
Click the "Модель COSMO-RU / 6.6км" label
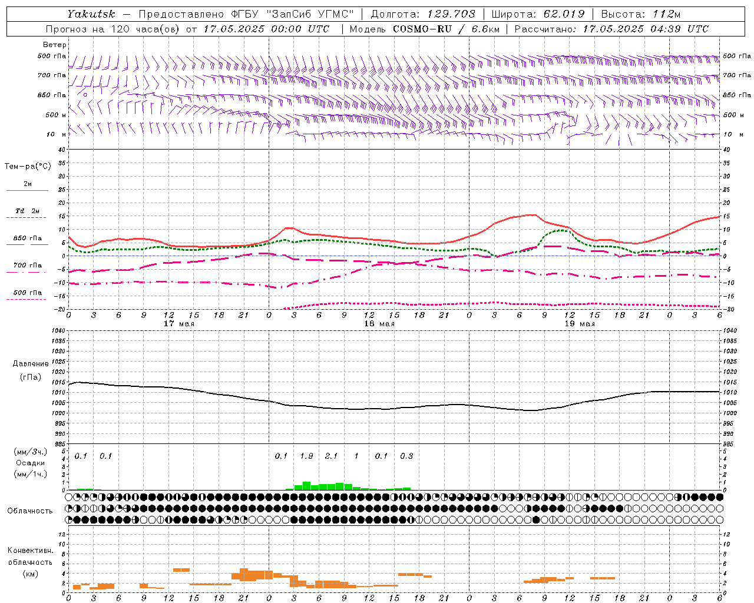coord(425,29)
